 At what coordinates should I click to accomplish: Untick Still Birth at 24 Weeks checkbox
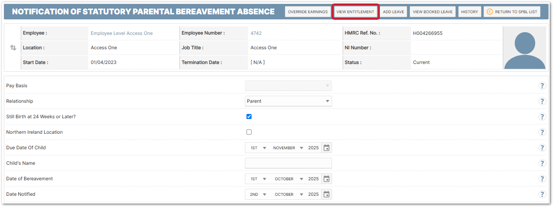[249, 117]
